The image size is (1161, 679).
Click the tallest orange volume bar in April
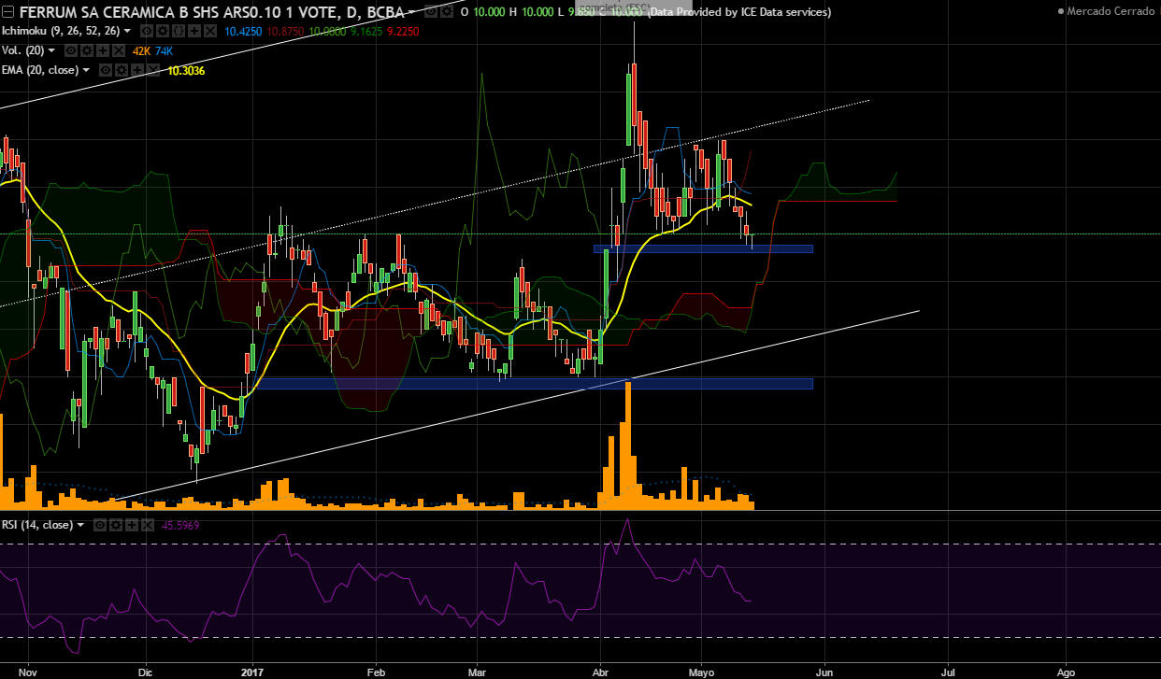628,446
